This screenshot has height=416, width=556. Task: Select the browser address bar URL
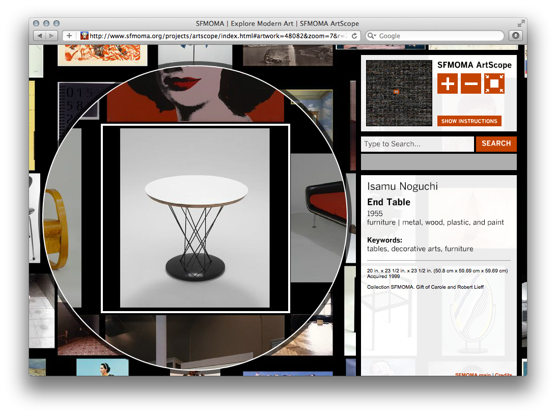[x=214, y=36]
